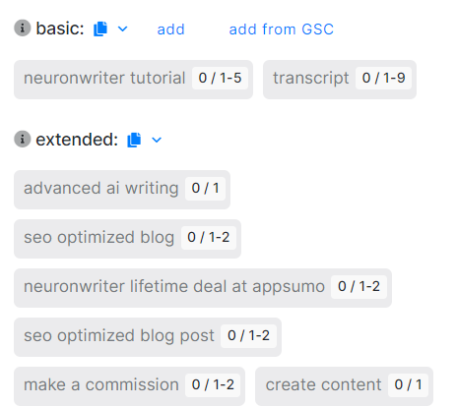This screenshot has width=457, height=407.
Task: Expand the basic section dropdown chevron
Action: (x=123, y=29)
